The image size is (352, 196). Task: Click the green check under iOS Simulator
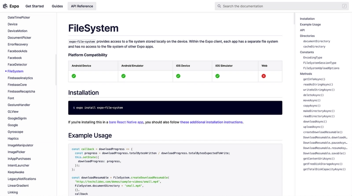(x=217, y=76)
